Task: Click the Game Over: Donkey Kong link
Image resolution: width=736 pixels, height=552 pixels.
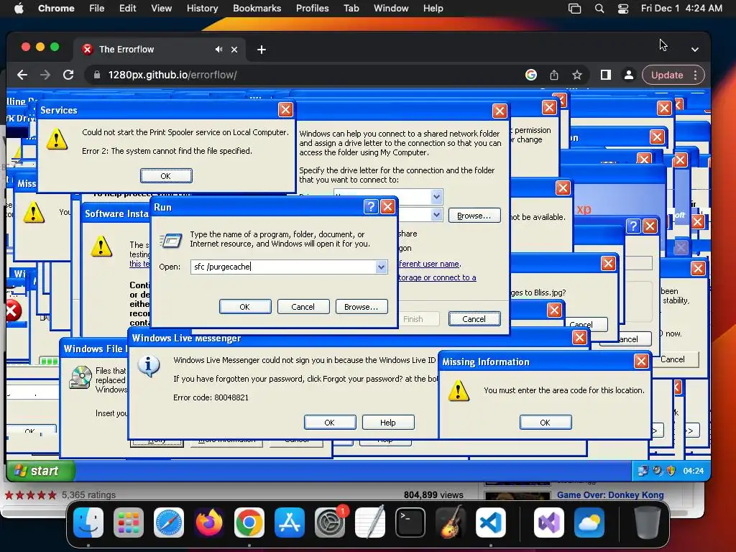Action: pyautogui.click(x=610, y=494)
